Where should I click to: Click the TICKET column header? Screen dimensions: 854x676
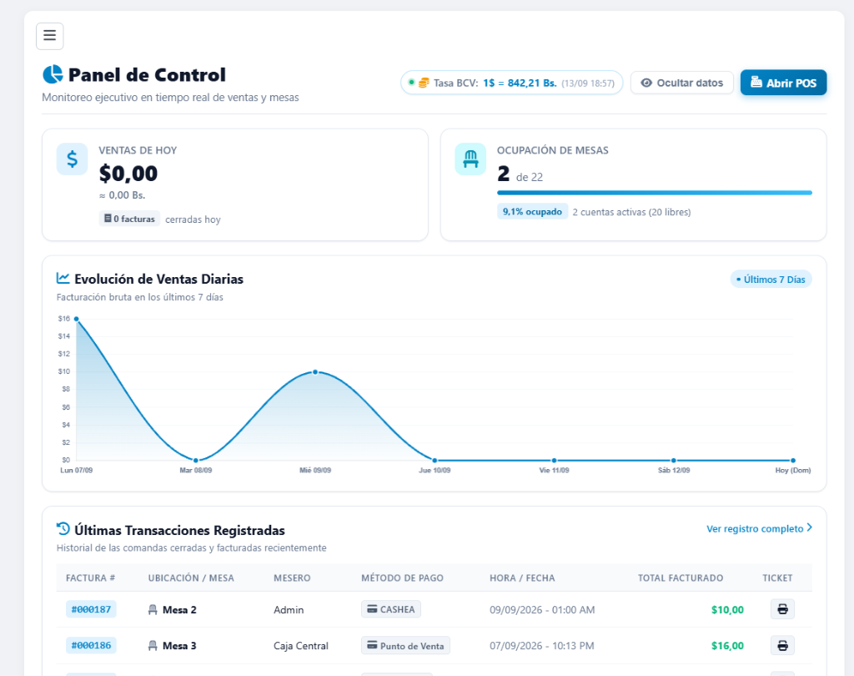pyautogui.click(x=777, y=578)
